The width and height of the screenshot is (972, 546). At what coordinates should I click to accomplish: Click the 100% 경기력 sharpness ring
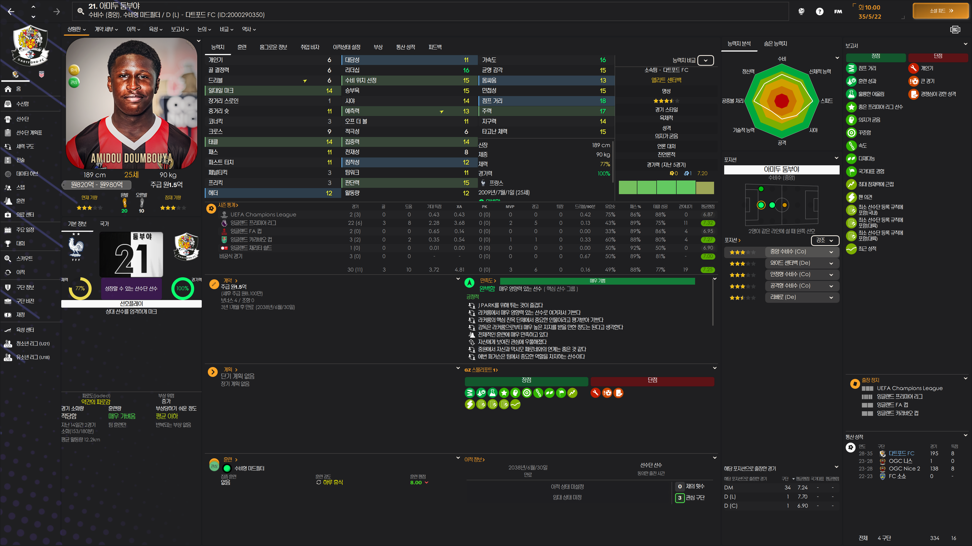pyautogui.click(x=183, y=289)
